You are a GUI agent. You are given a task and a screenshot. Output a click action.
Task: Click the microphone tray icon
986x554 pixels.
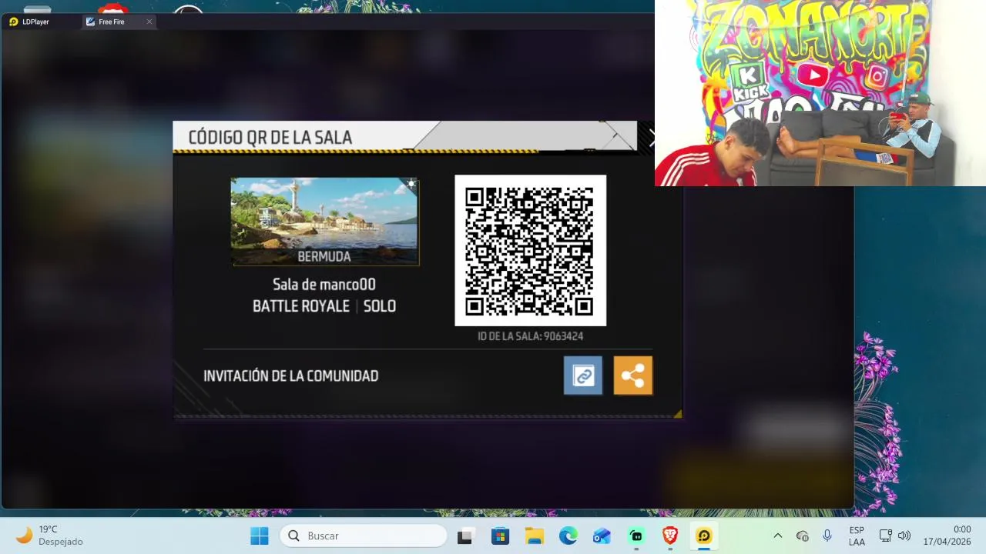pyautogui.click(x=827, y=536)
